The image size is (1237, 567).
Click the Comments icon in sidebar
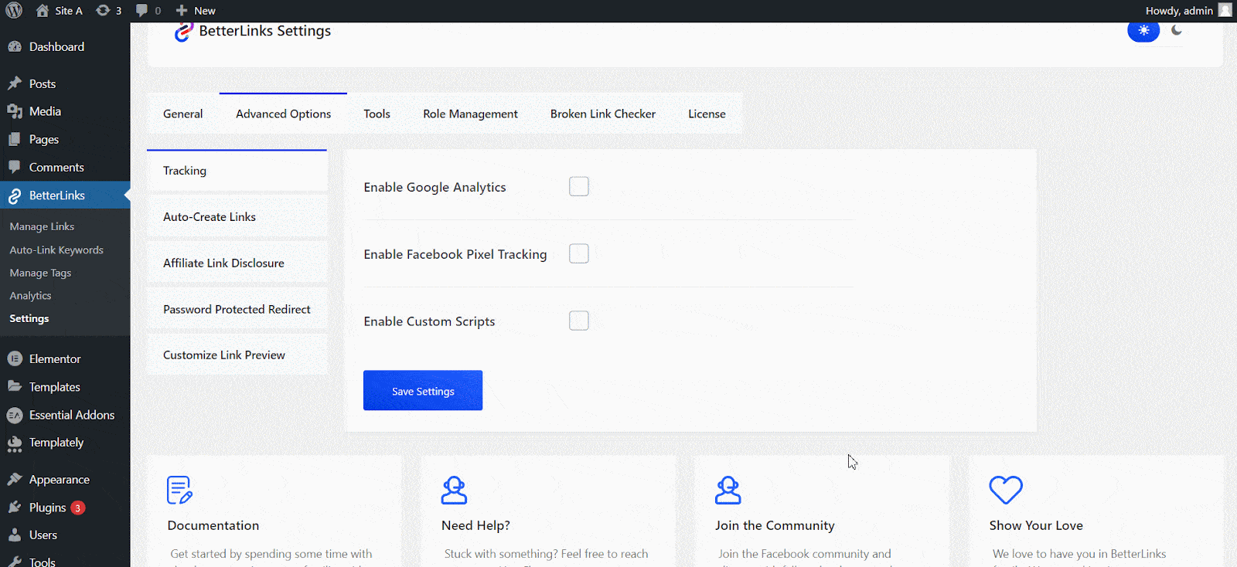[x=15, y=167]
